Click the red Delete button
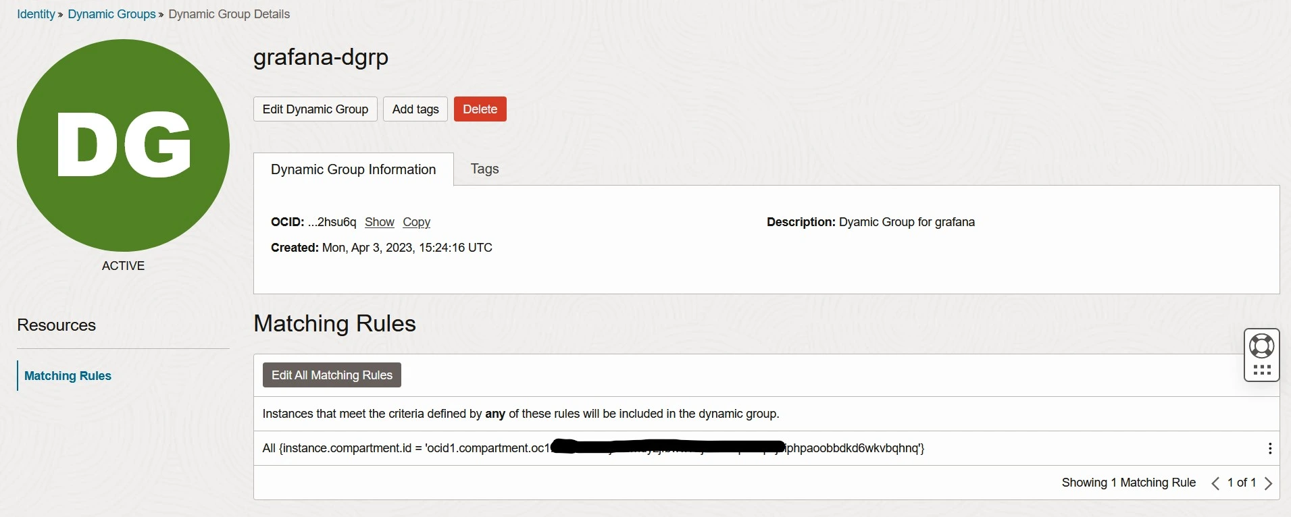Viewport: 1291px width, 517px height. point(480,109)
